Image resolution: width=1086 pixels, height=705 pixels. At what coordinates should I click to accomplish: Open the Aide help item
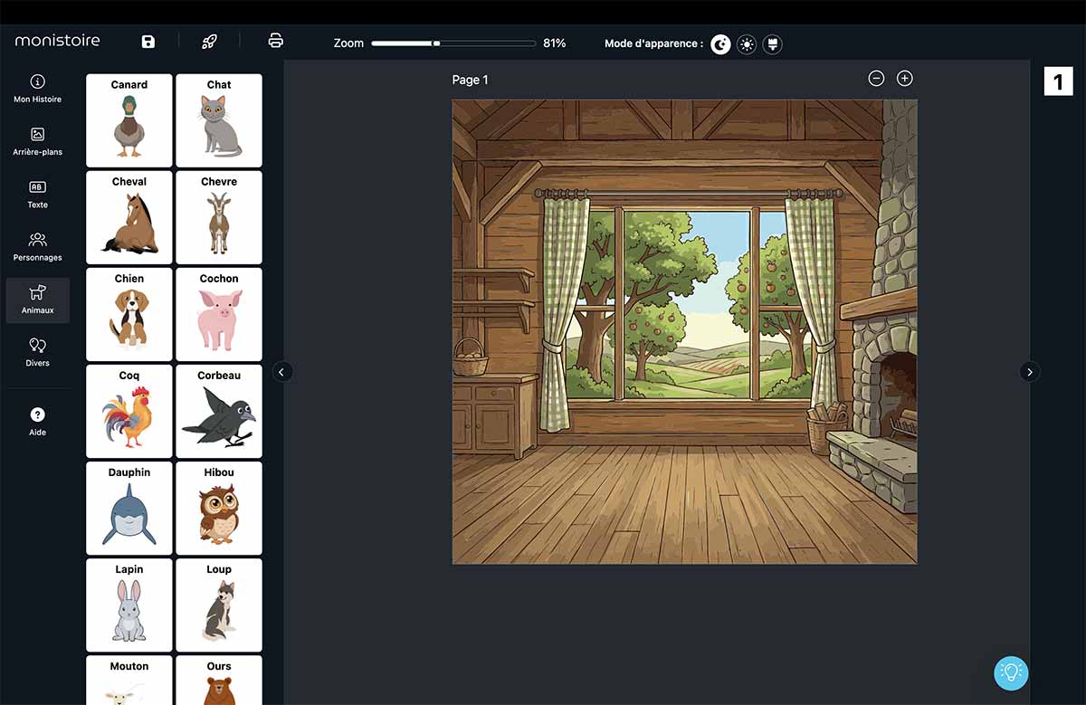[38, 422]
